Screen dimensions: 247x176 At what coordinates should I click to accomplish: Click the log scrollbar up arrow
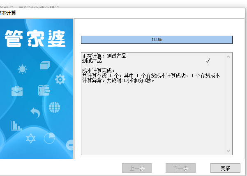tap(228, 57)
